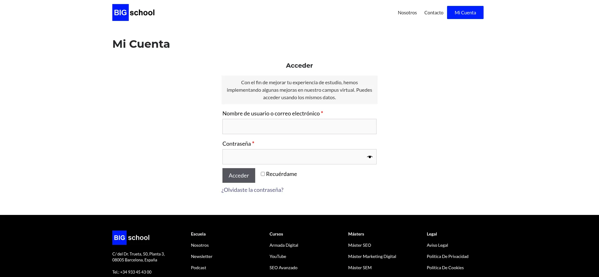The width and height of the screenshot is (599, 277).
Task: Open Política De Cookies link
Action: click(445, 268)
